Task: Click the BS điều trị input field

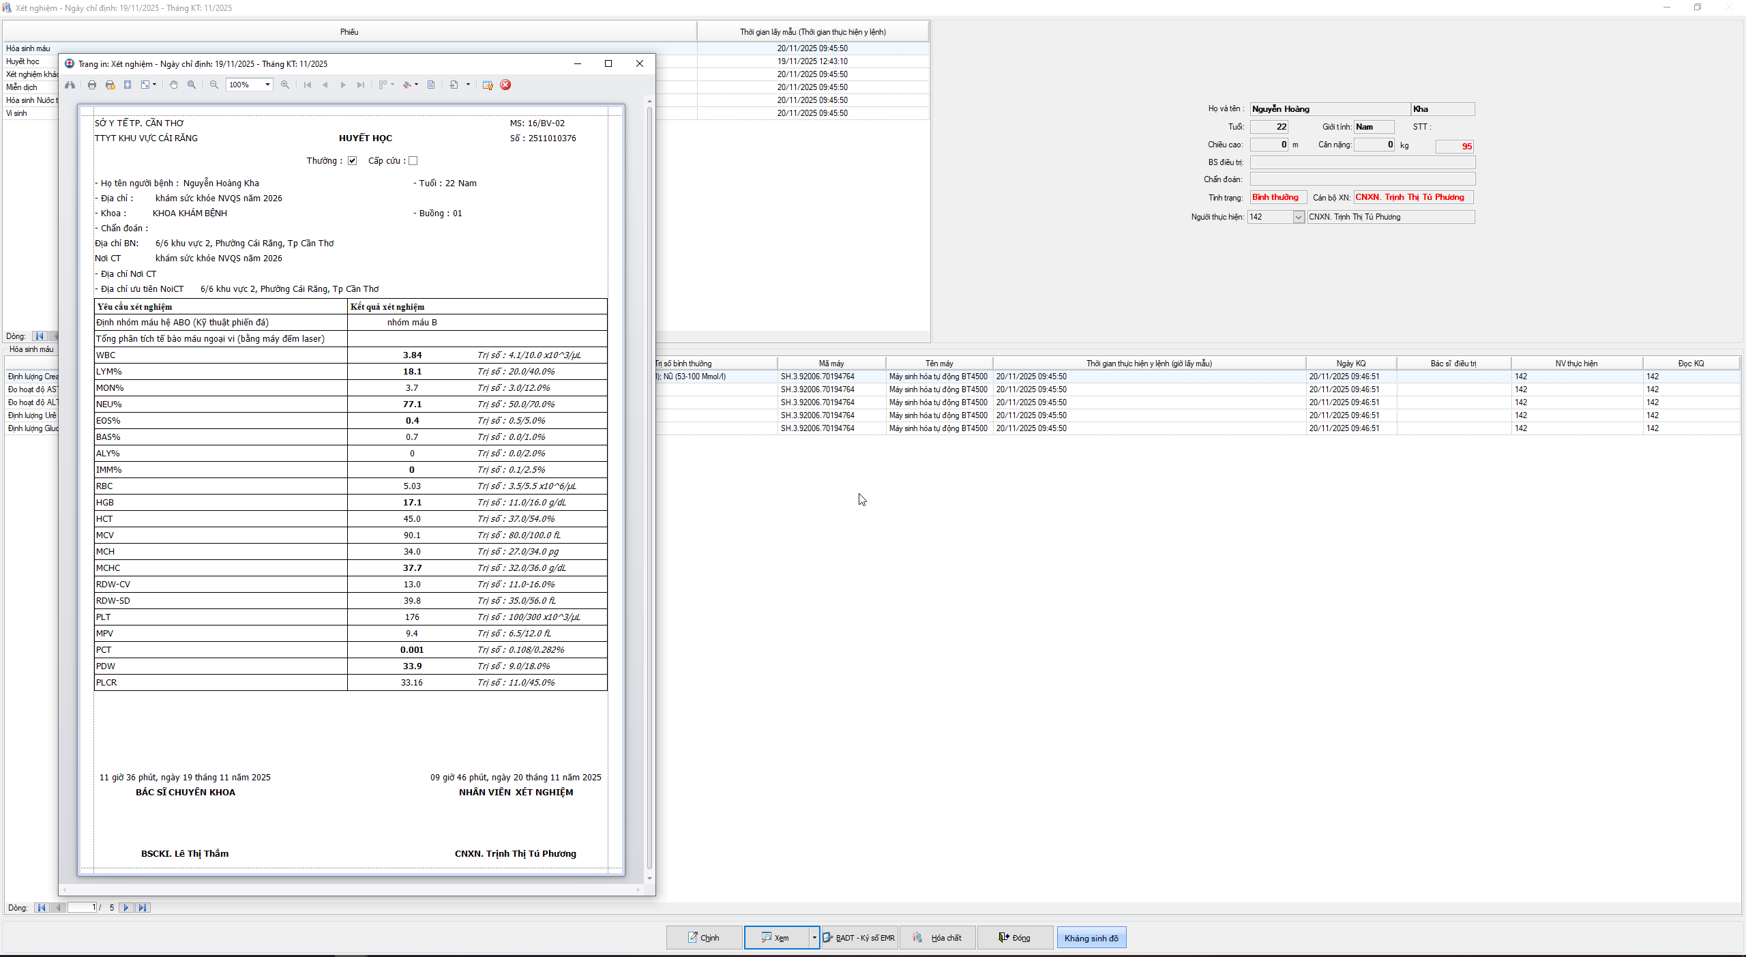Action: coord(1362,162)
